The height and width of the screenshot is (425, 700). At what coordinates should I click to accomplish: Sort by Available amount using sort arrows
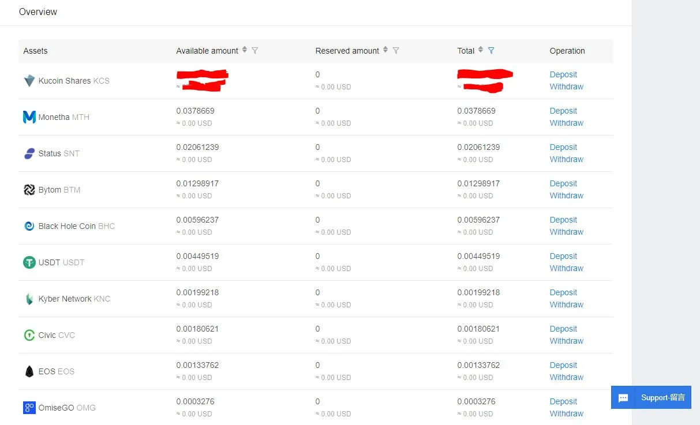click(245, 50)
